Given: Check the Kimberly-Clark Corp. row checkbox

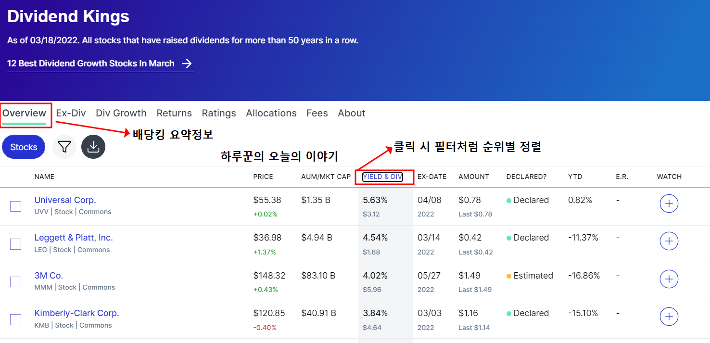Looking at the screenshot, I should coord(16,319).
